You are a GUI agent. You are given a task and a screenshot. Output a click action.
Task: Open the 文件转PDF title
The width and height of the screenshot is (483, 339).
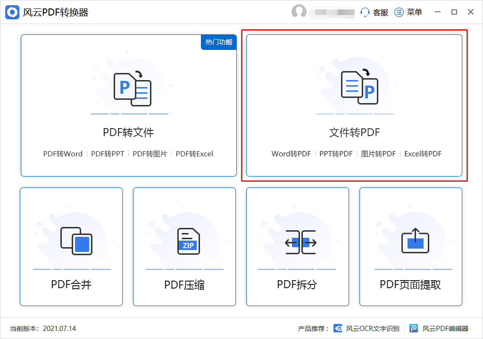click(x=354, y=133)
